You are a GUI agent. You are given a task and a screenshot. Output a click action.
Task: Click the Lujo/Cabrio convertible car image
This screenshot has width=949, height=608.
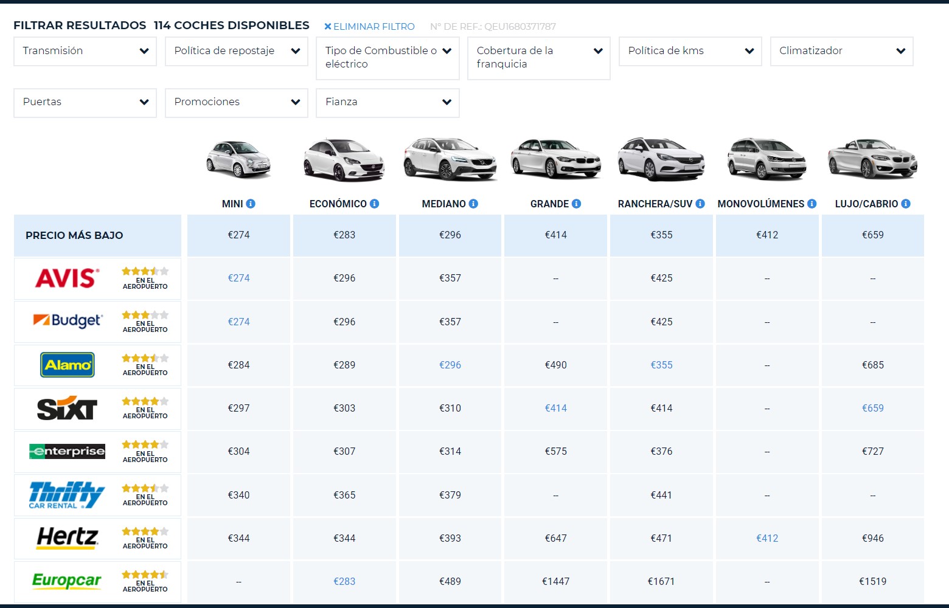coord(872,159)
